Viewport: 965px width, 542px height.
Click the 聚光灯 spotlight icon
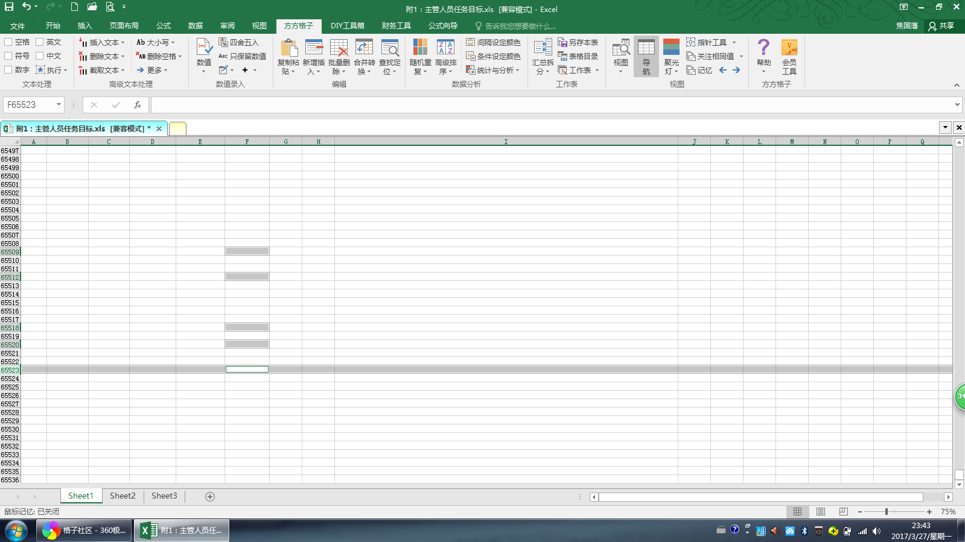[671, 48]
